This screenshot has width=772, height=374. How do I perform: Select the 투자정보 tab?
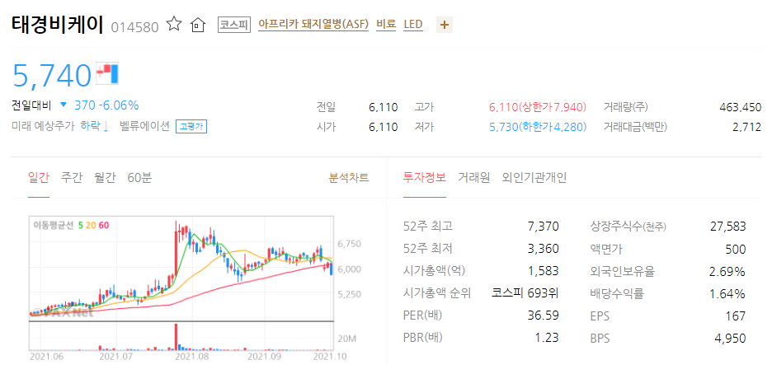(425, 177)
